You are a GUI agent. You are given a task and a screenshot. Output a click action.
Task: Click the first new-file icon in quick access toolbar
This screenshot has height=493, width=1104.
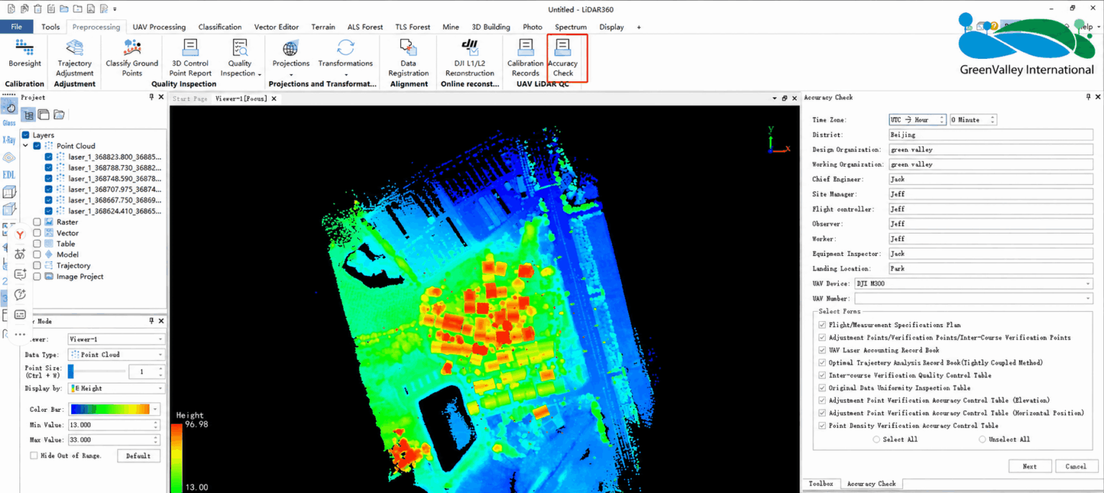tap(12, 9)
